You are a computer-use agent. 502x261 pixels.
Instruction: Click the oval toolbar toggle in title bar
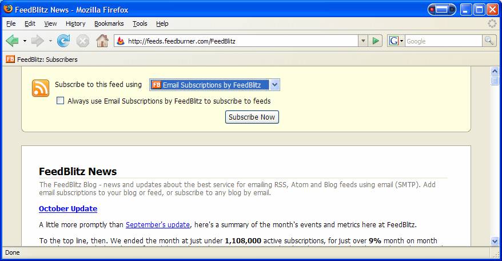[x=442, y=10]
